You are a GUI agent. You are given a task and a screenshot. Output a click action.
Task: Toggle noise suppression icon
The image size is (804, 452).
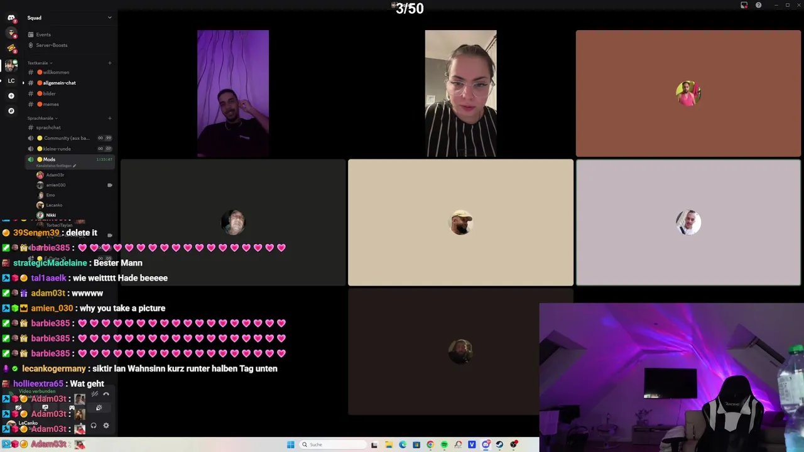pos(94,394)
